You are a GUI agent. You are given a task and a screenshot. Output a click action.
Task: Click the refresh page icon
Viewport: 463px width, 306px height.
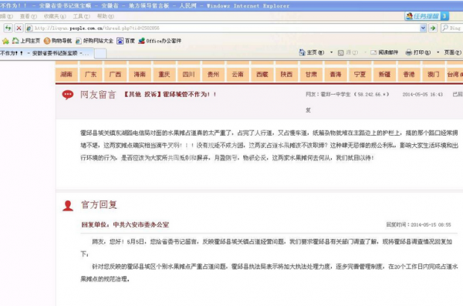[x=8, y=28]
